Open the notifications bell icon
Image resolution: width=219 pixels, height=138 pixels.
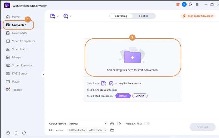[16, 133]
